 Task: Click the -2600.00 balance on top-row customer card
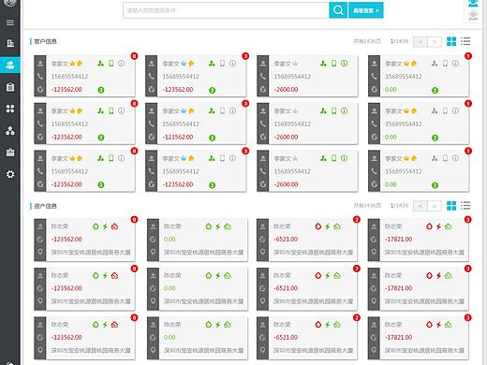(286, 90)
